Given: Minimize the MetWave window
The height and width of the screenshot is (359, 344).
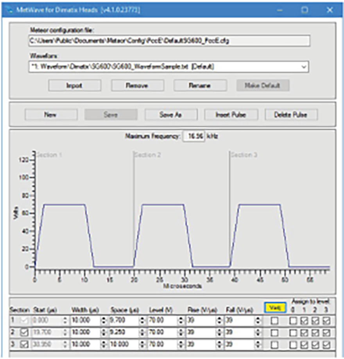Looking at the screenshot, I should (x=279, y=10).
